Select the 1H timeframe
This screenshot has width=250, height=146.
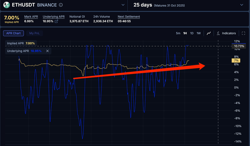(x=185, y=33)
